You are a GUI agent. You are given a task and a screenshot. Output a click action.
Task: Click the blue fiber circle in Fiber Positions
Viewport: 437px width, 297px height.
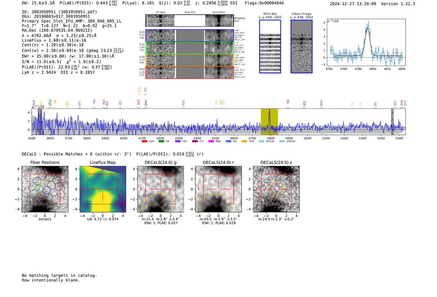tap(47, 190)
